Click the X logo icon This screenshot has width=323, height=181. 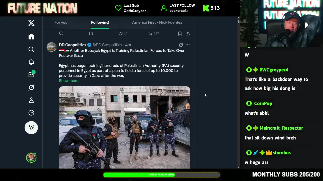click(31, 23)
